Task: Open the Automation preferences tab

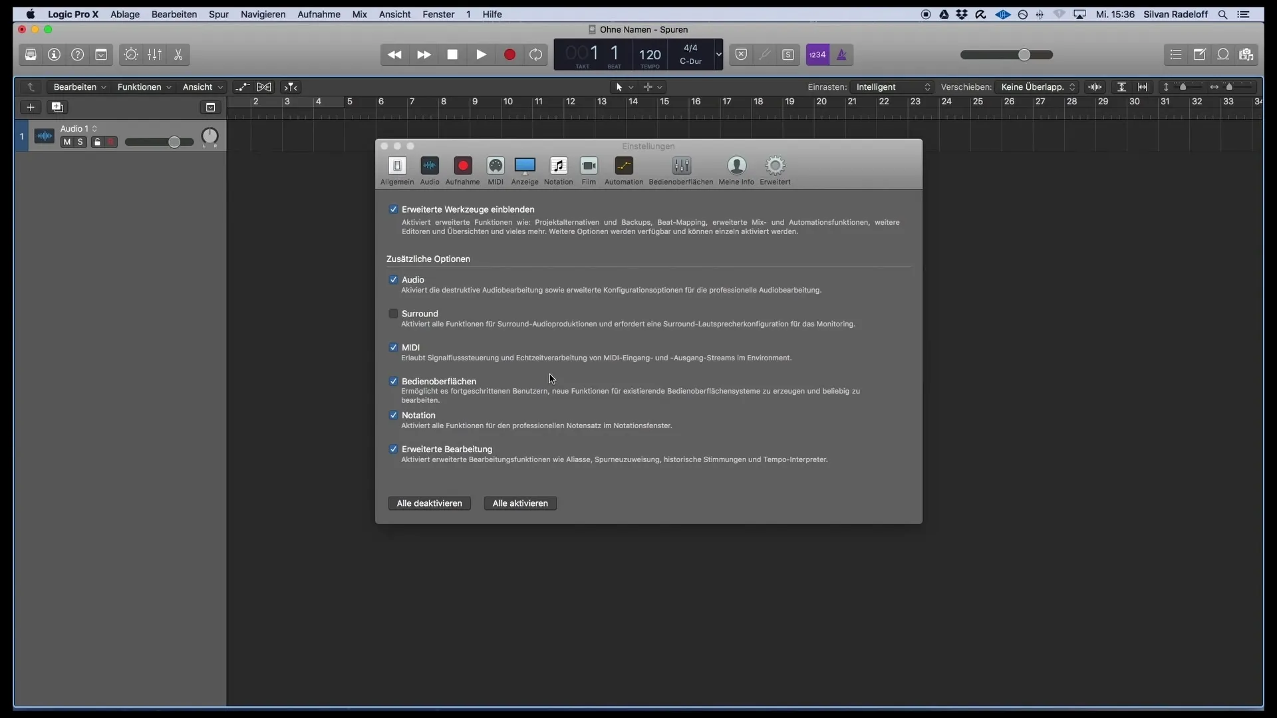Action: (624, 171)
